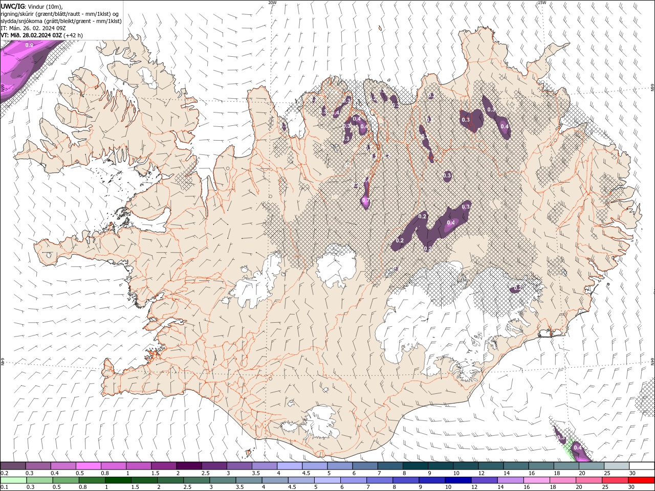The height and width of the screenshot is (491, 655).
Task: Click the 'IT: Mán. 26. 02. 2024 09Z' line
Action: tap(32, 28)
